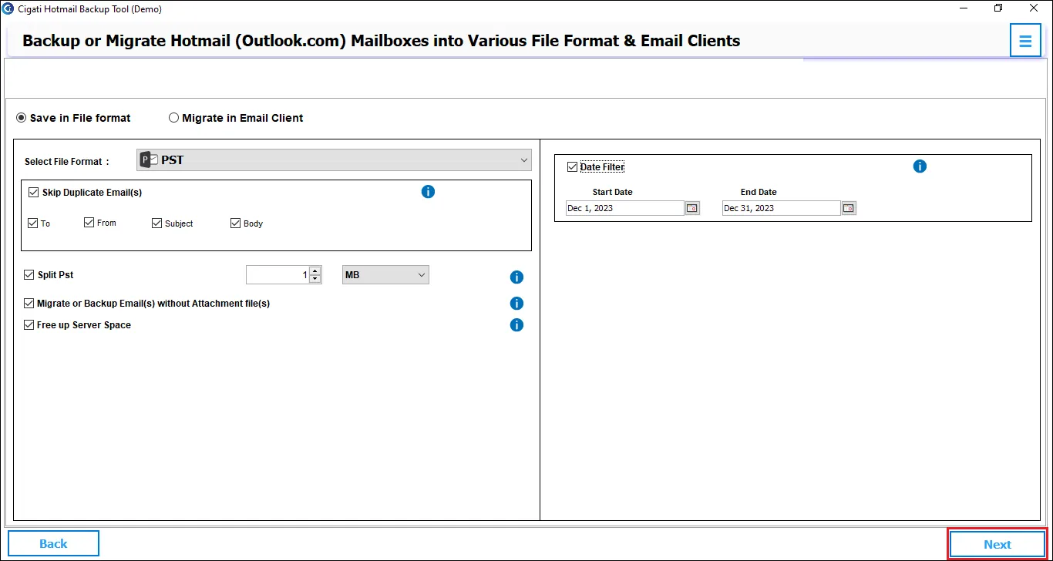Image resolution: width=1053 pixels, height=561 pixels.
Task: Decrease split size with down arrow
Action: click(x=315, y=279)
